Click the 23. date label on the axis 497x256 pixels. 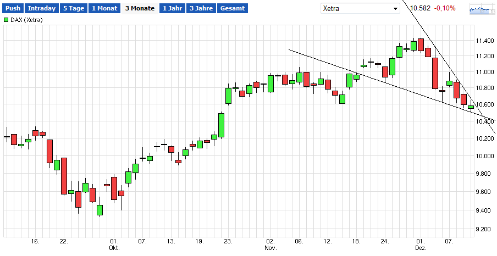click(228, 241)
